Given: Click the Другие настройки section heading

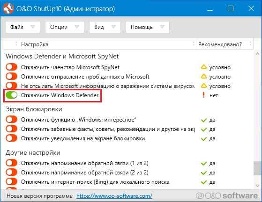Looking at the screenshot, I should click(33, 152).
